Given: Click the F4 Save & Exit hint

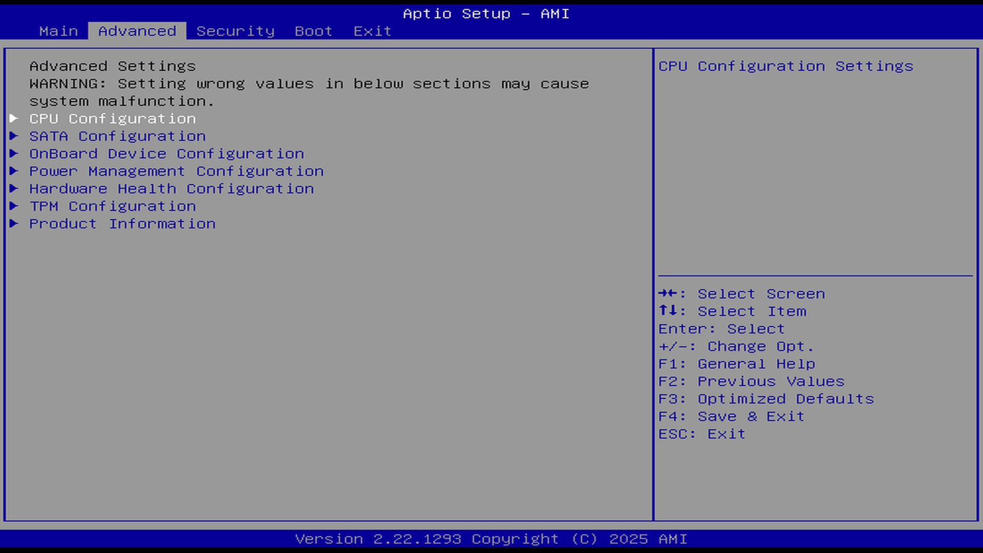Looking at the screenshot, I should (731, 416).
